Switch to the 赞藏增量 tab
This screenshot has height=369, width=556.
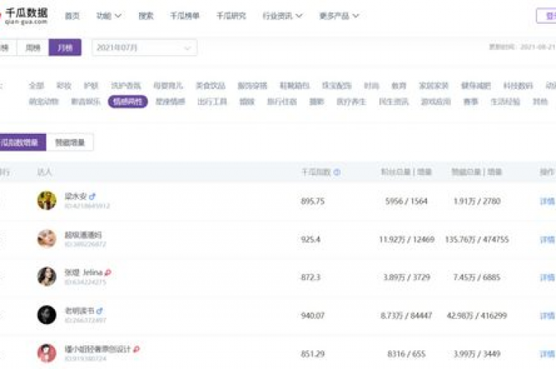click(69, 143)
